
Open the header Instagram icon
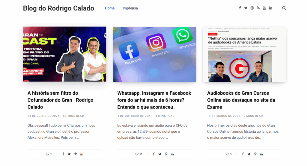(x=252, y=8)
